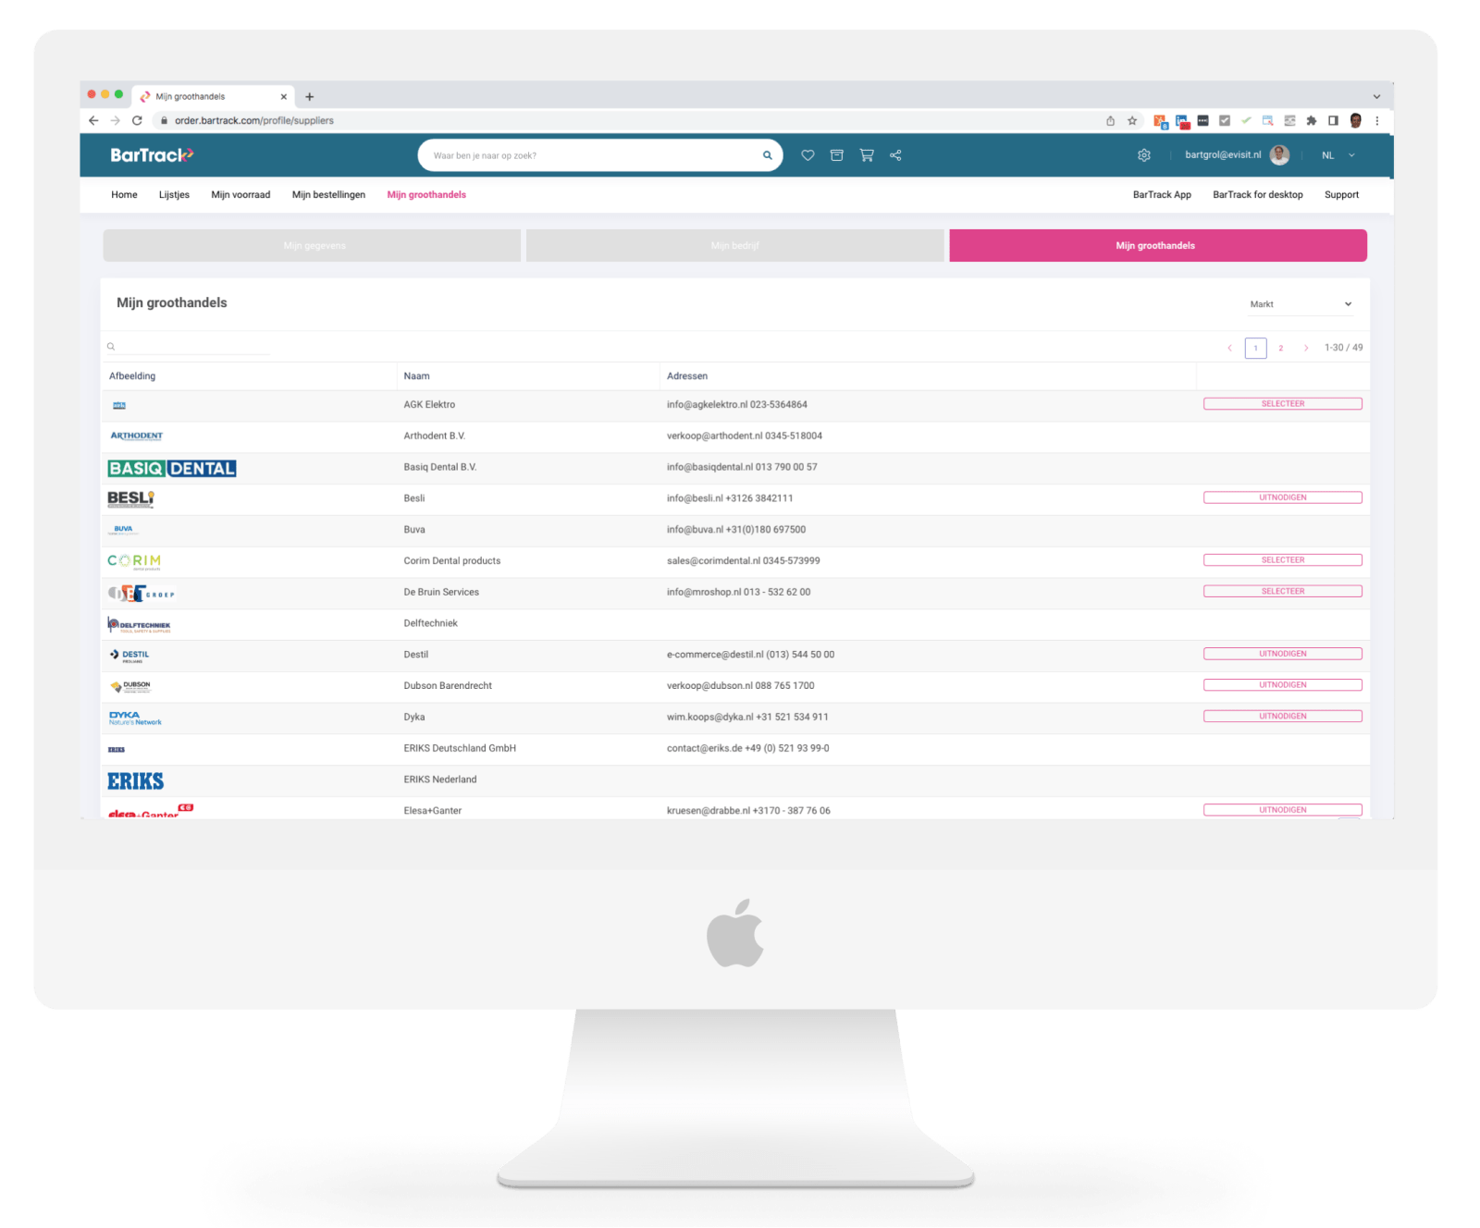Switch to Mijn bedrijf tab
The height and width of the screenshot is (1228, 1480).
point(735,246)
